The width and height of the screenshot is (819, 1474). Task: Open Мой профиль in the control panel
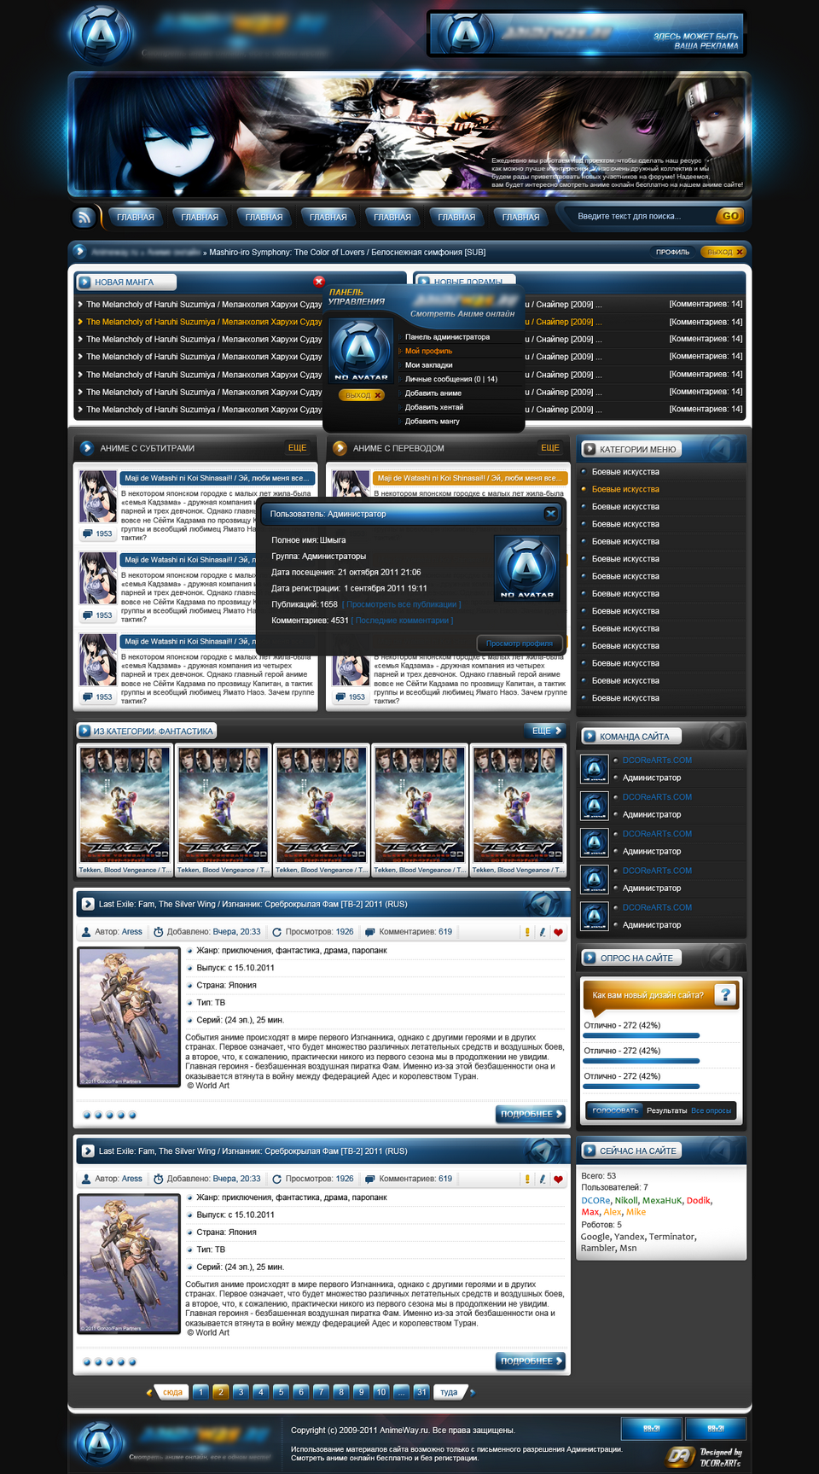click(x=428, y=351)
